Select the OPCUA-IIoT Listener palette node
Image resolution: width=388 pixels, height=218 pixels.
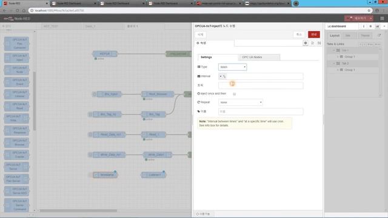point(16,94)
